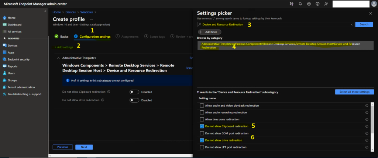
Task: Select the Scope tags step tab
Action: pyautogui.click(x=155, y=37)
